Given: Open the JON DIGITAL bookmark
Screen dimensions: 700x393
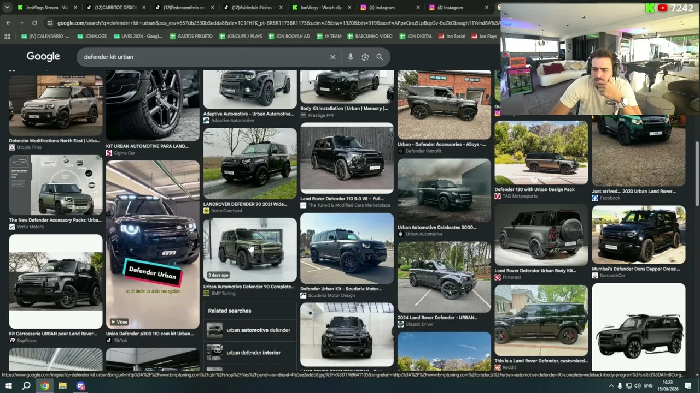Looking at the screenshot, I should coord(415,36).
